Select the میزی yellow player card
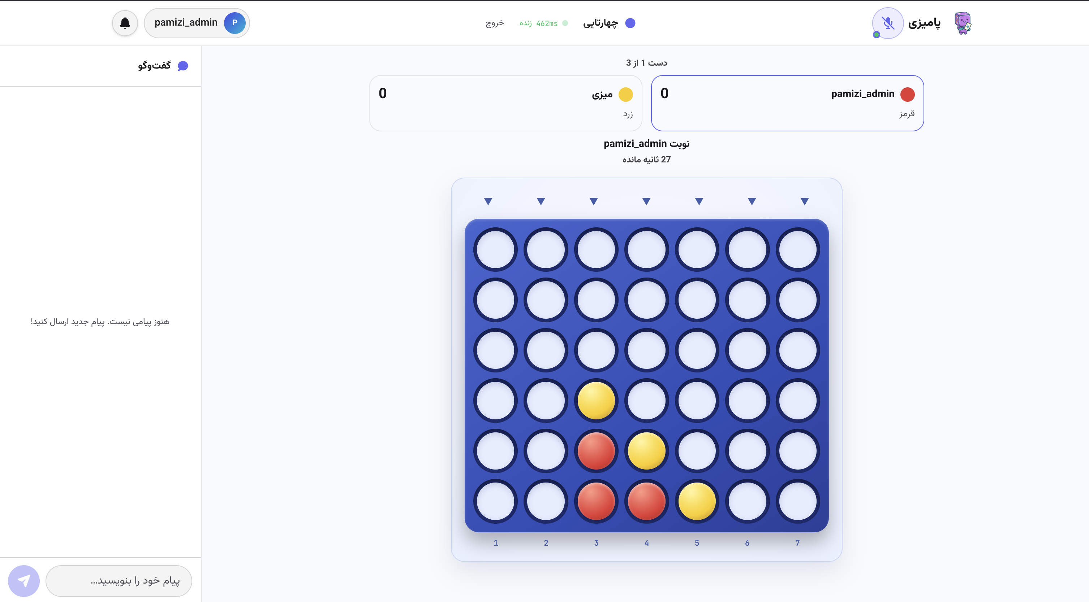This screenshot has height=602, width=1089. tap(505, 103)
